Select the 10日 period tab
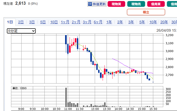Viewport: 177px width, 111px height. 54,22
